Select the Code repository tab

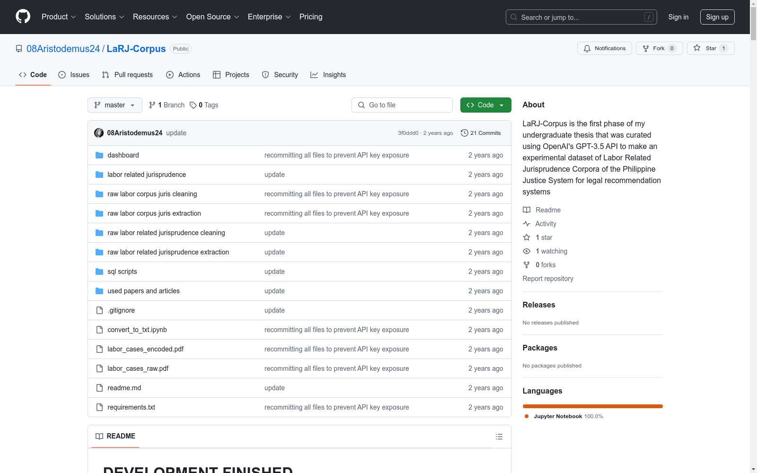coord(33,75)
